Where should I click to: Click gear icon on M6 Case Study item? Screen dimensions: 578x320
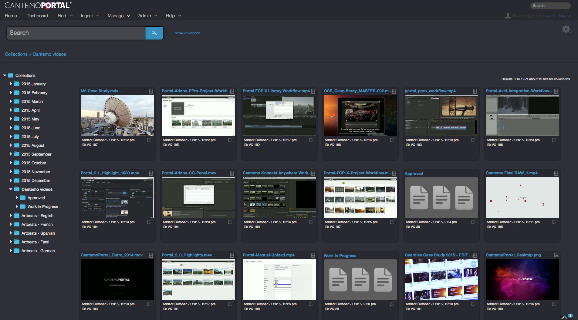(149, 140)
